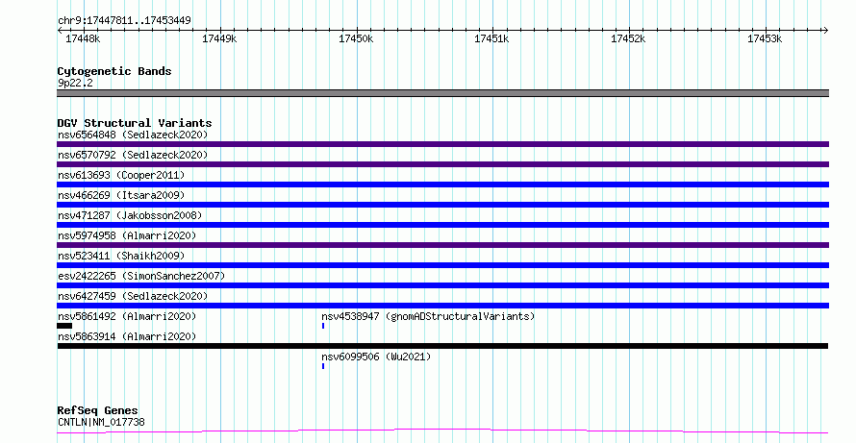
Task: Select the purple bar under nsv5974958
Action: coord(442,245)
